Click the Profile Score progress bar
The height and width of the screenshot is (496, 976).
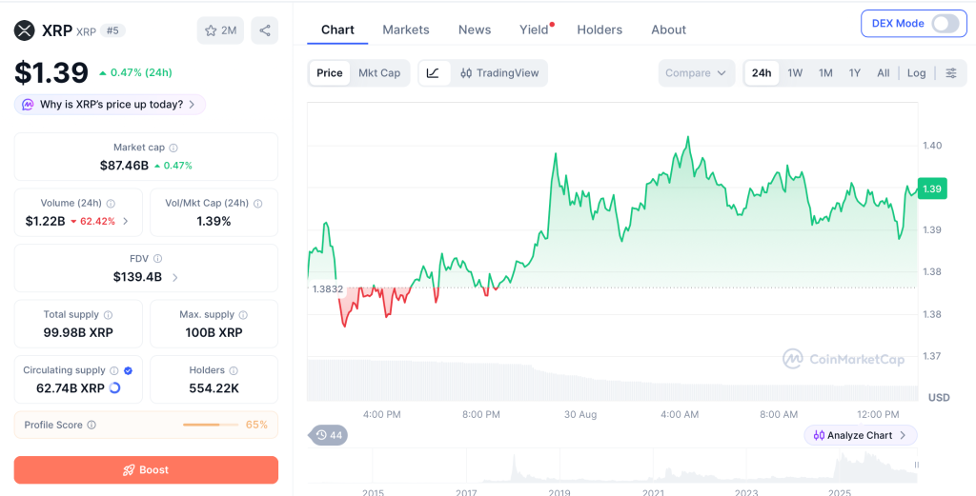click(211, 426)
